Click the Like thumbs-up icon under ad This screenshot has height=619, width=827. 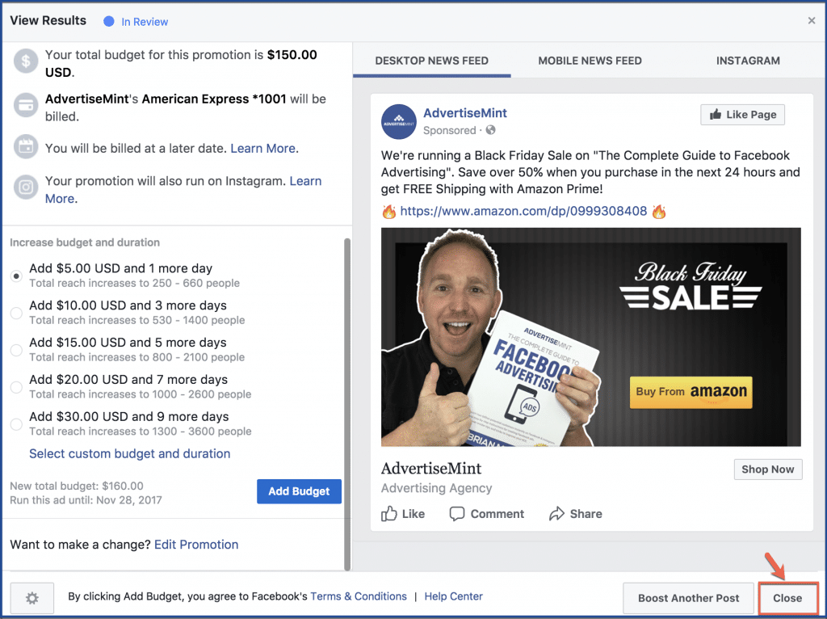[x=389, y=513]
